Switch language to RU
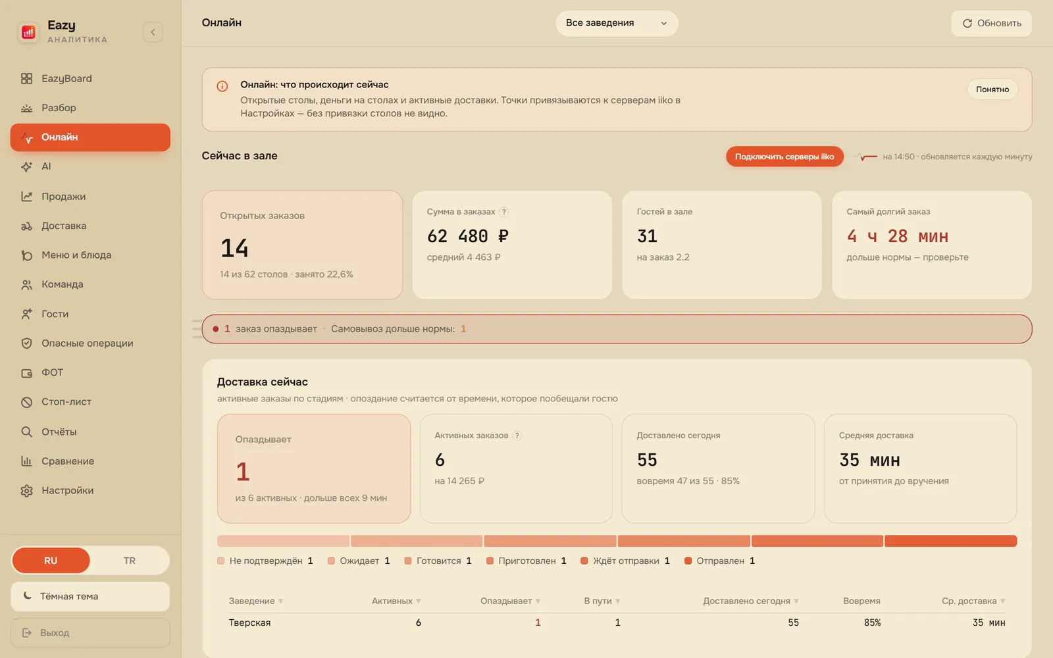The image size is (1053, 658). 51,561
